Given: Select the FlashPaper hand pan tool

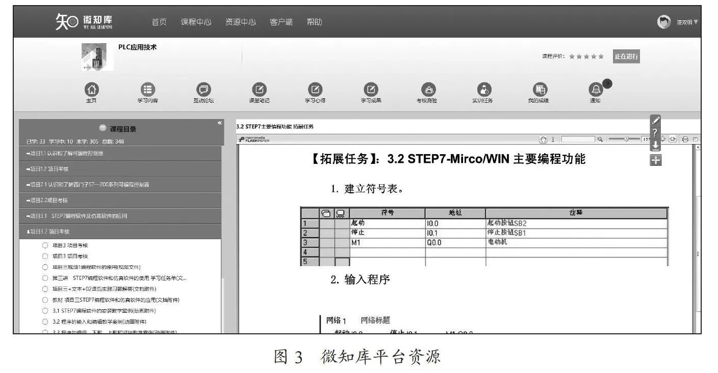Looking at the screenshot, I should [544, 139].
